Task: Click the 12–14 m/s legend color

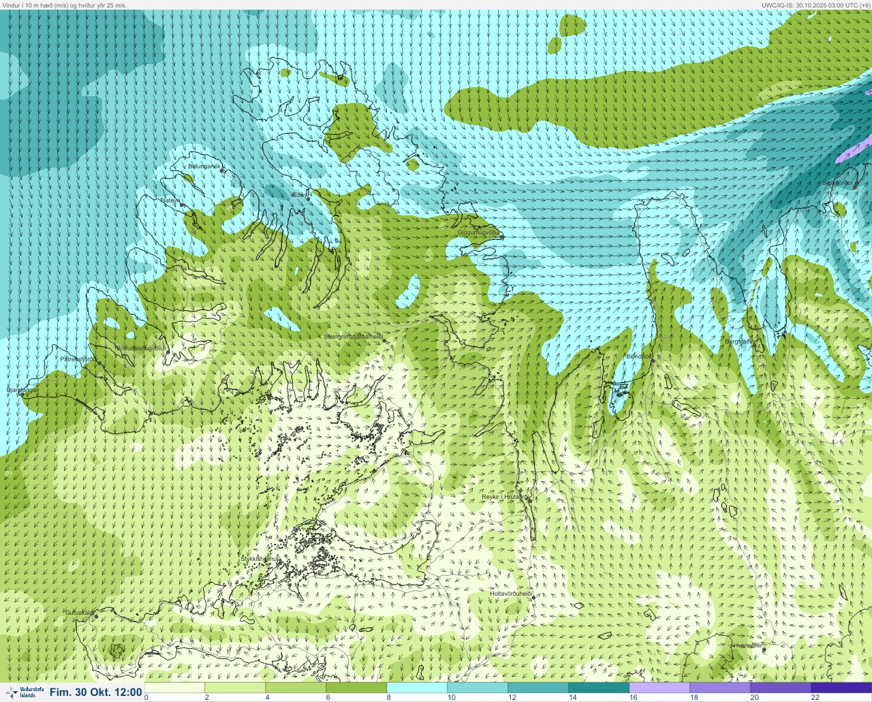Action: tap(538, 688)
